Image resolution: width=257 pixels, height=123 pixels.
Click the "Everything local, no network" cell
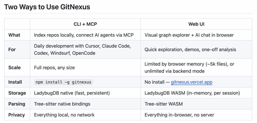coord(64,115)
